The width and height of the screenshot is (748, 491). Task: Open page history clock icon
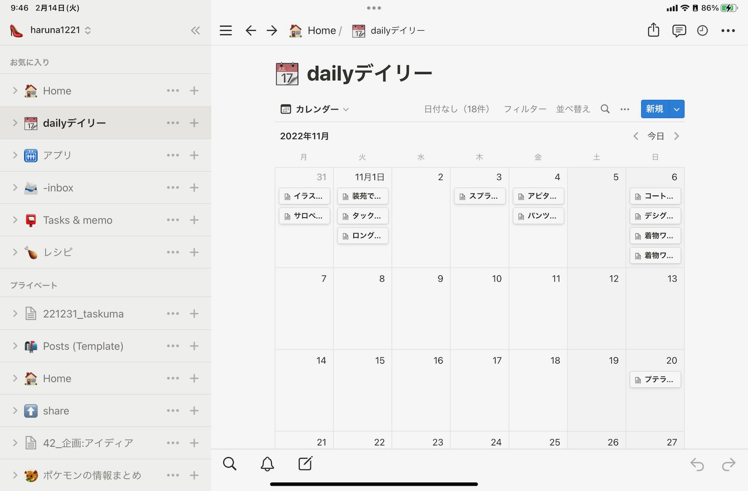702,30
